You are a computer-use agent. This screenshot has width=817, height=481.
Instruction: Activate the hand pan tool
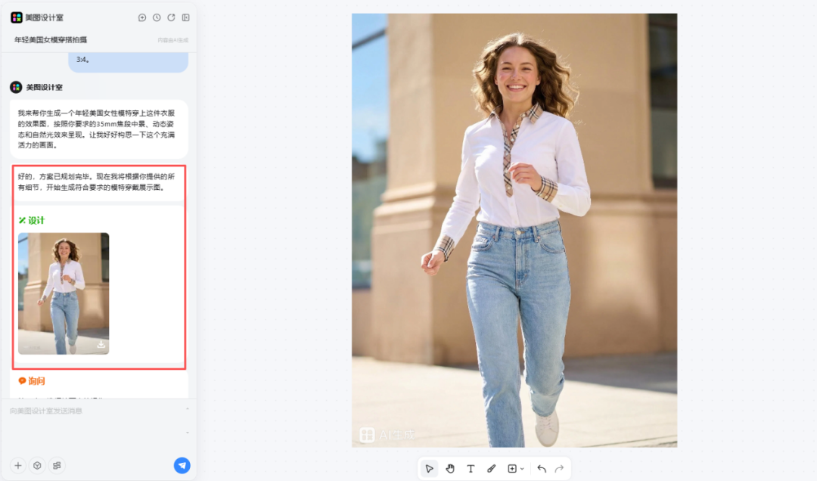450,469
